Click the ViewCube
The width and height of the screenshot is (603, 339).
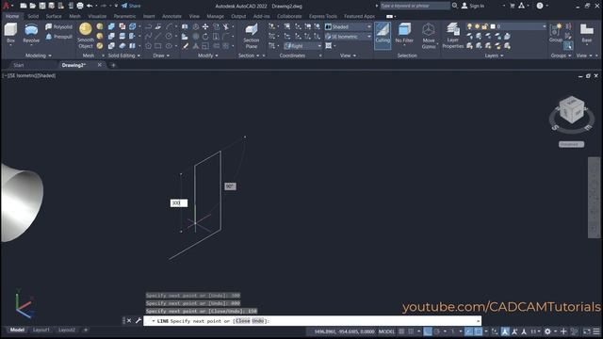pos(572,110)
